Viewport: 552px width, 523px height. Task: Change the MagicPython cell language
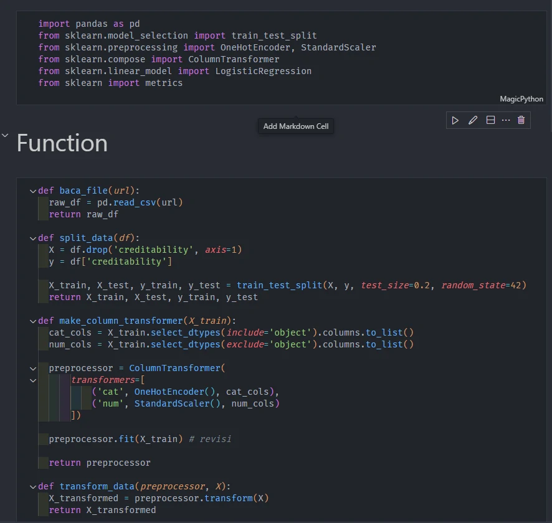tap(521, 99)
